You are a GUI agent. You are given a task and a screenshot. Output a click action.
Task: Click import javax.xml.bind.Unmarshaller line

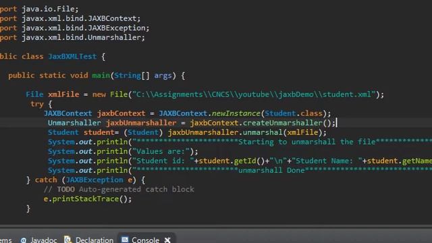pyautogui.click(x=72, y=38)
